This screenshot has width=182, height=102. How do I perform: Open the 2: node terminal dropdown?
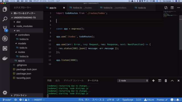(x=133, y=80)
